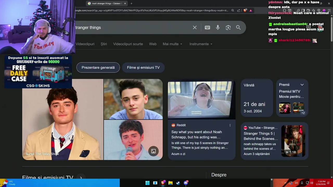This screenshot has width=333, height=187.
Task: Click the zoom icon in address bar
Action: click(x=233, y=10)
